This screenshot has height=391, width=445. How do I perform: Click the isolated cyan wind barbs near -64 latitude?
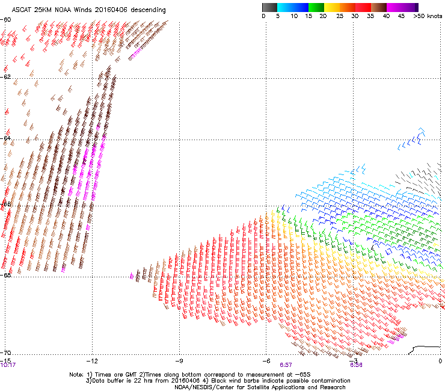411,139
